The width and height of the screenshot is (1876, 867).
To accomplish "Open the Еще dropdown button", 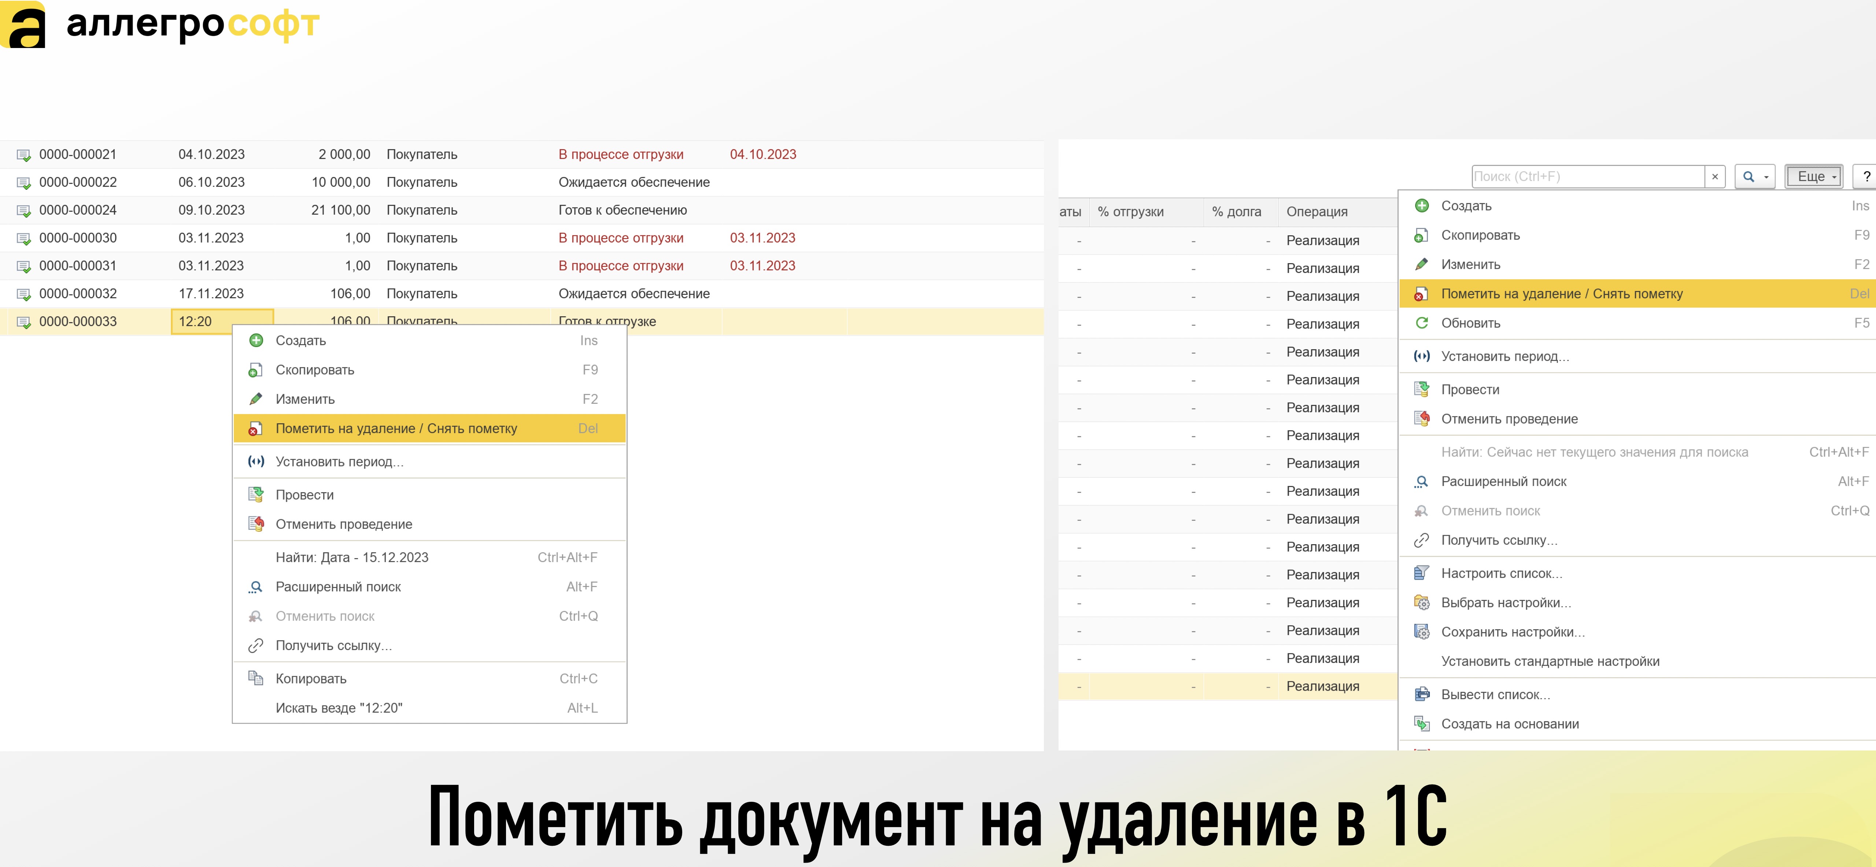I will click(1813, 176).
